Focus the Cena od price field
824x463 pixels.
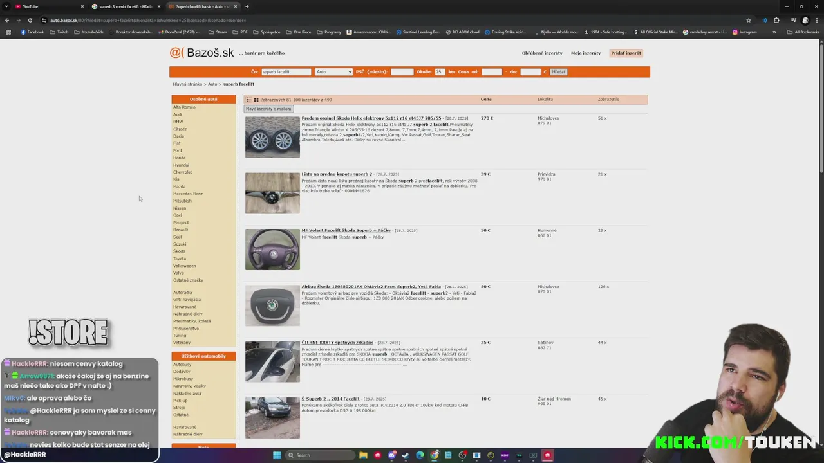pos(492,72)
